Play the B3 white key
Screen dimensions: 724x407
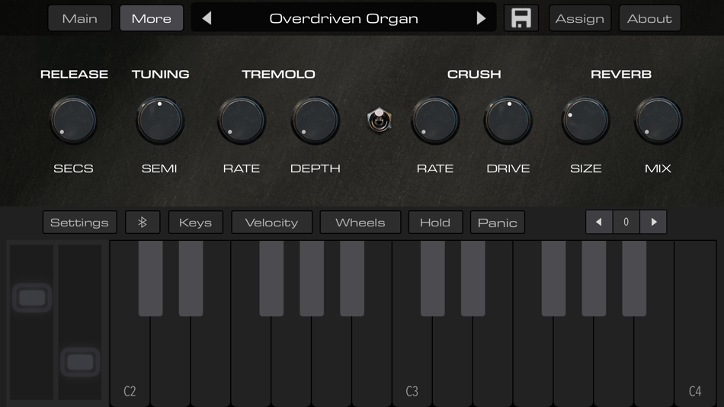pyautogui.click(x=654, y=361)
